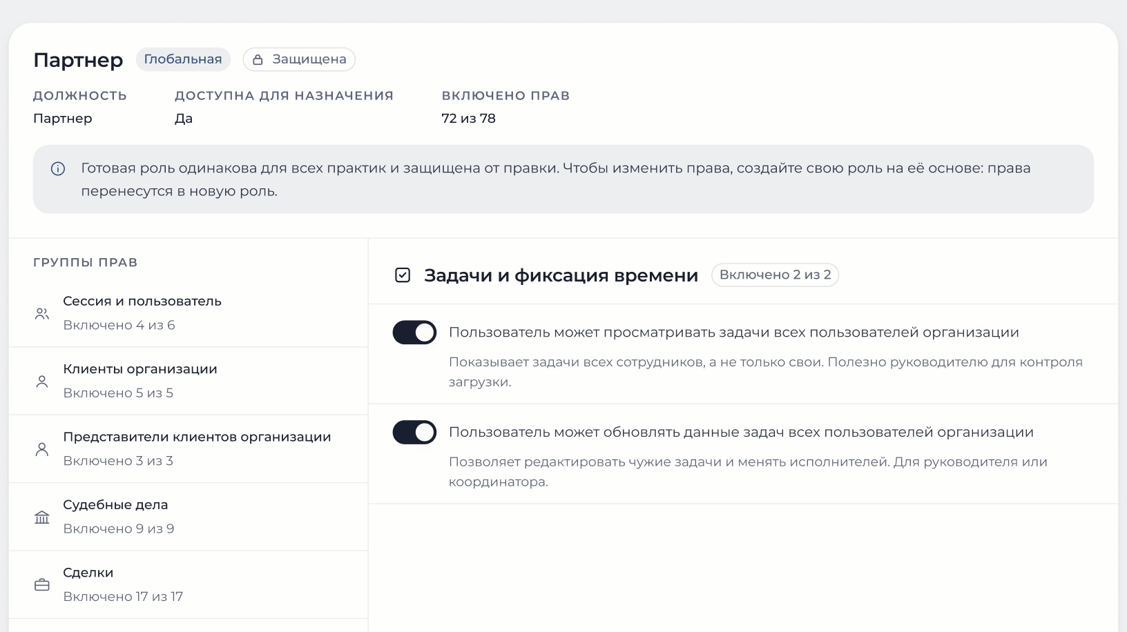Click the Включено 9 из 9 text

coord(119,529)
